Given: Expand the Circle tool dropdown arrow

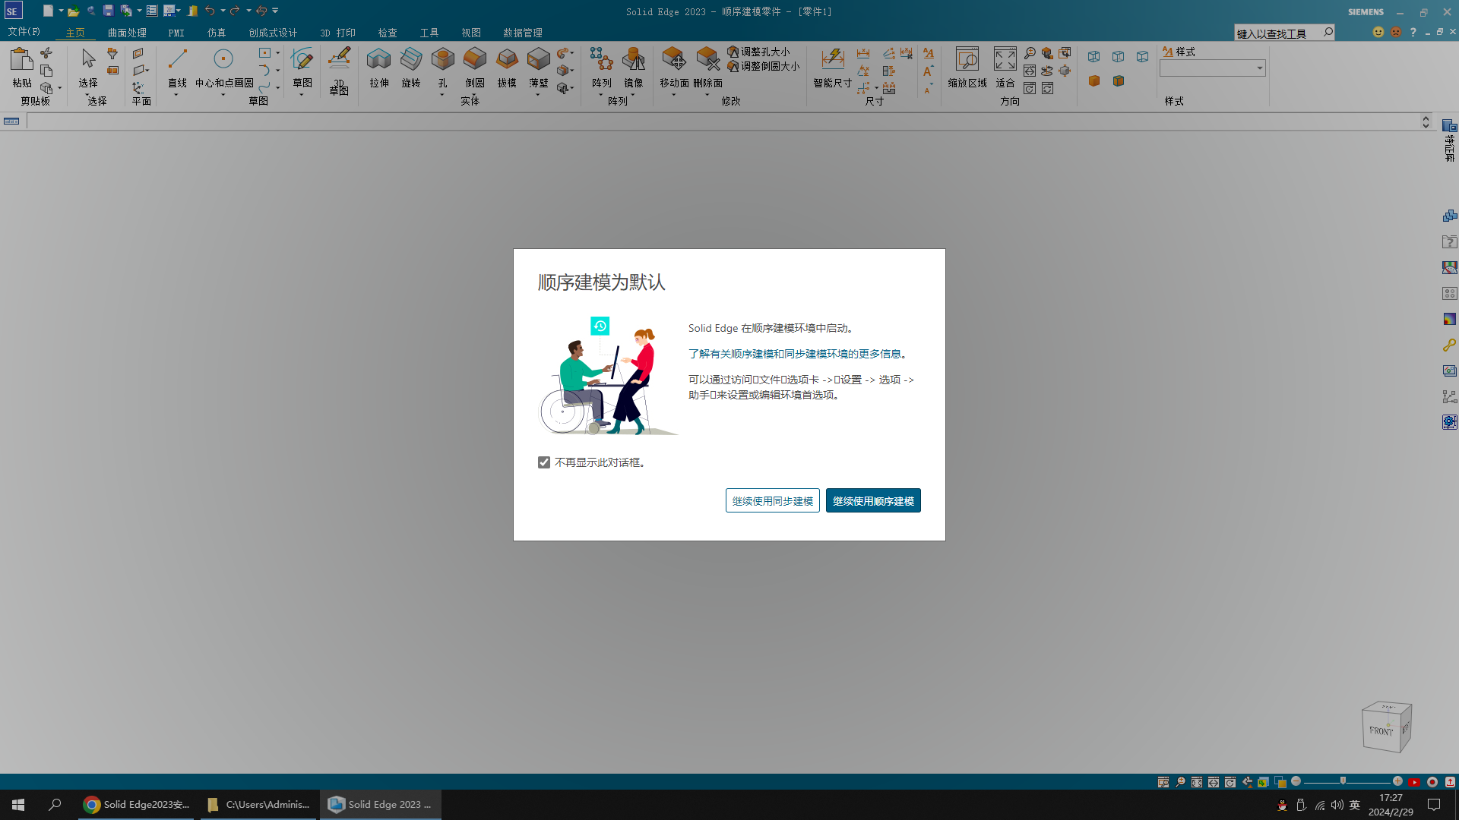Looking at the screenshot, I should coord(223,95).
